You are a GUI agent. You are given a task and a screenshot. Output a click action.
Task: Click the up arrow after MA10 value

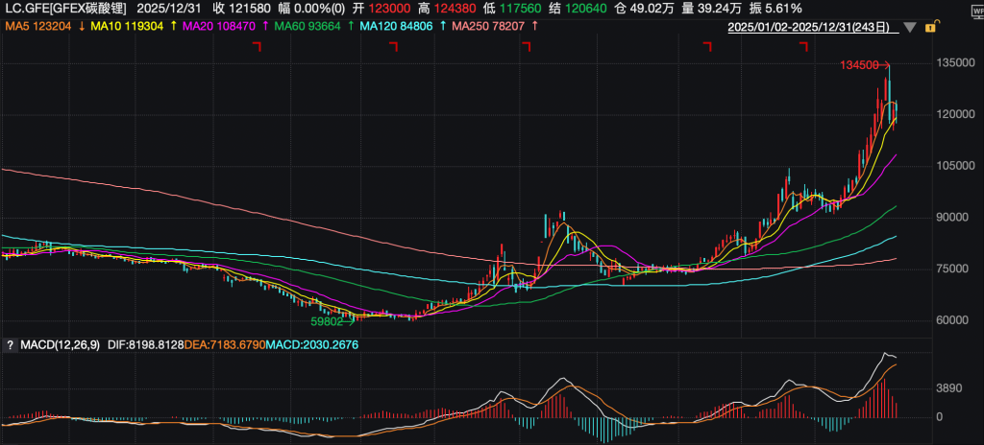point(173,27)
